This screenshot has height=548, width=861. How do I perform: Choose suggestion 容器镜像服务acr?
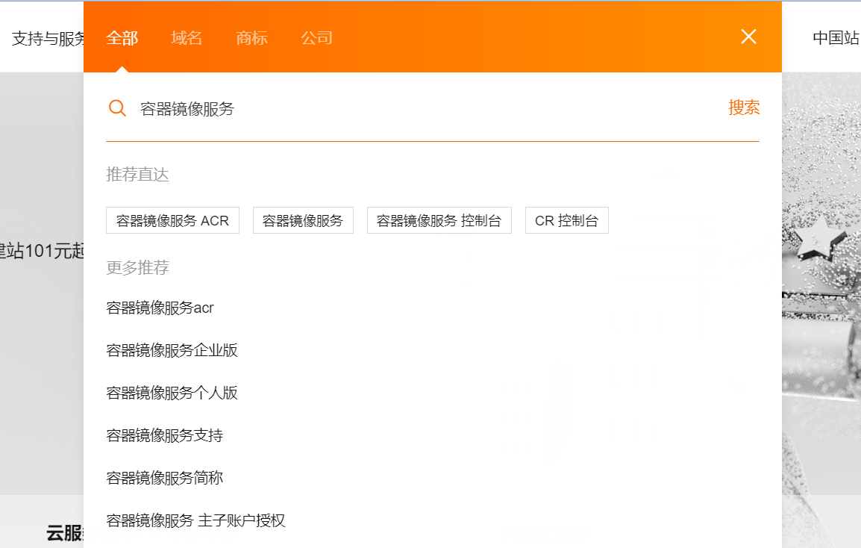[x=160, y=308]
